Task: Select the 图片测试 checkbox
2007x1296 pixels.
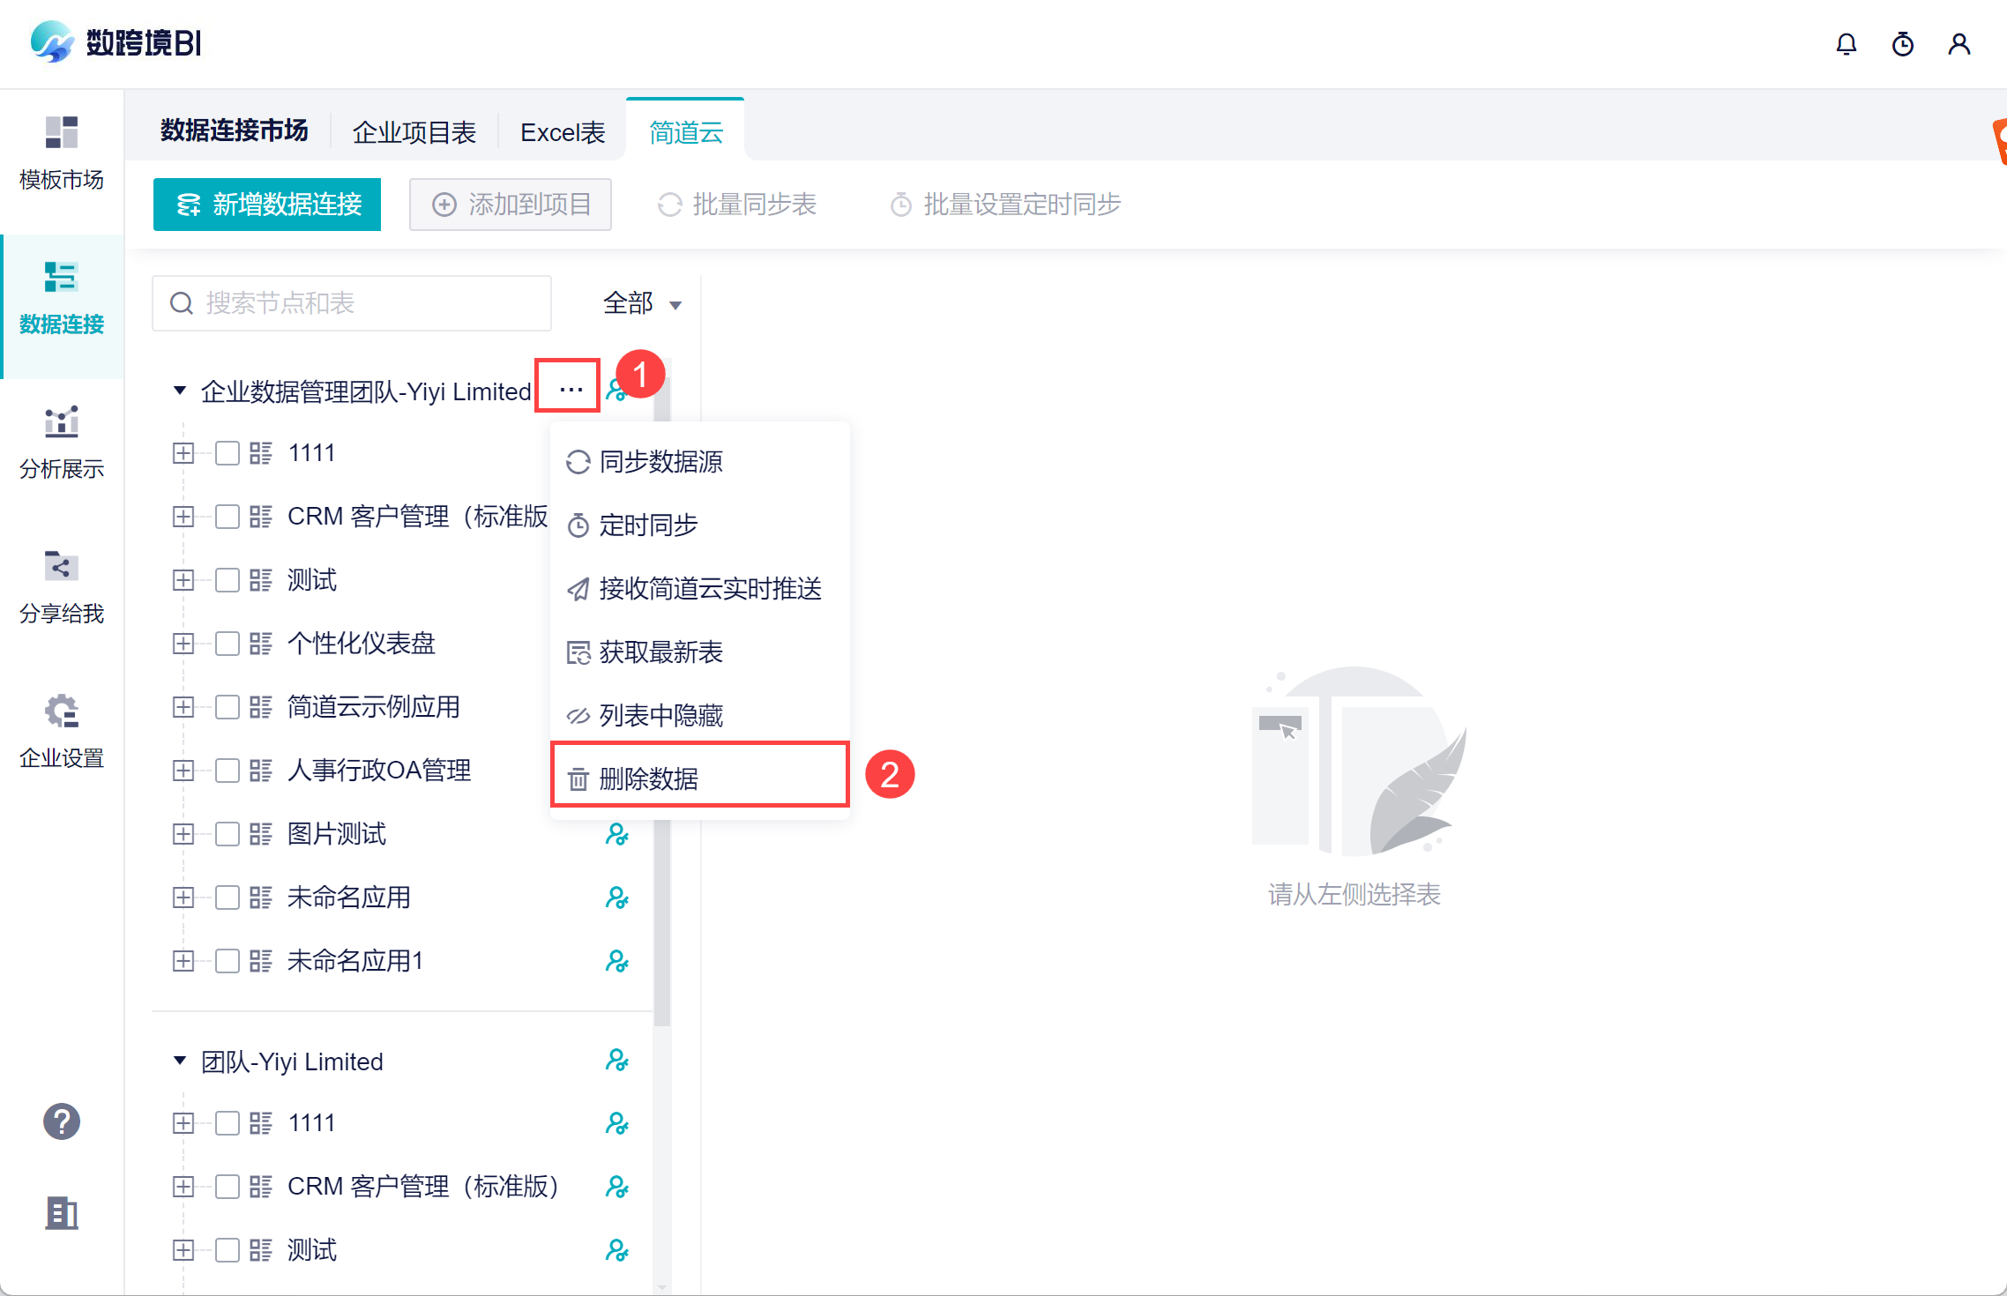Action: coord(228,834)
